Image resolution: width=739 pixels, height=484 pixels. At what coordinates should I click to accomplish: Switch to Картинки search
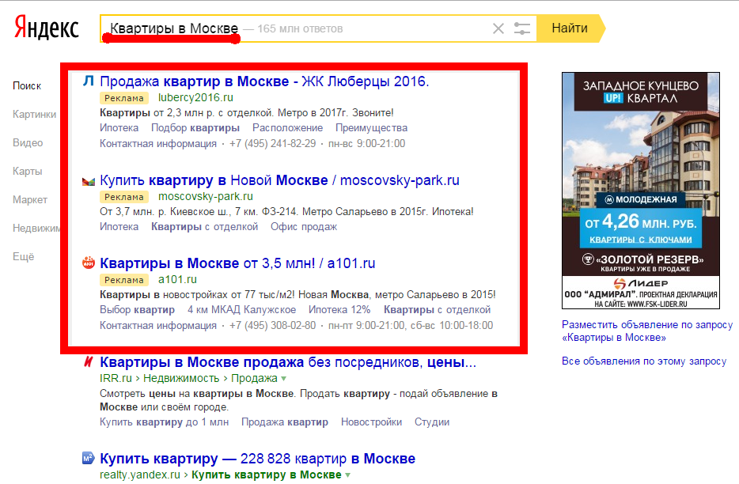pyautogui.click(x=34, y=114)
